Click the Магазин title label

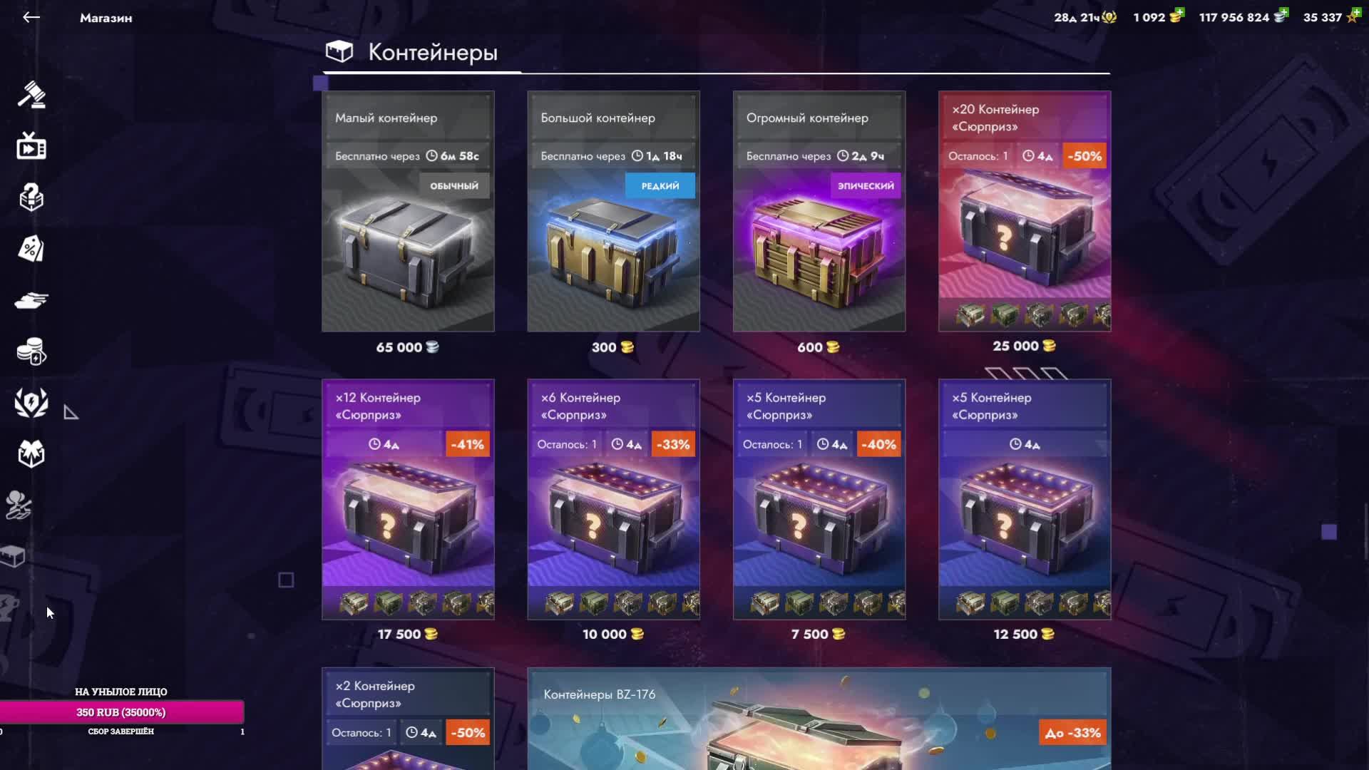tap(106, 18)
